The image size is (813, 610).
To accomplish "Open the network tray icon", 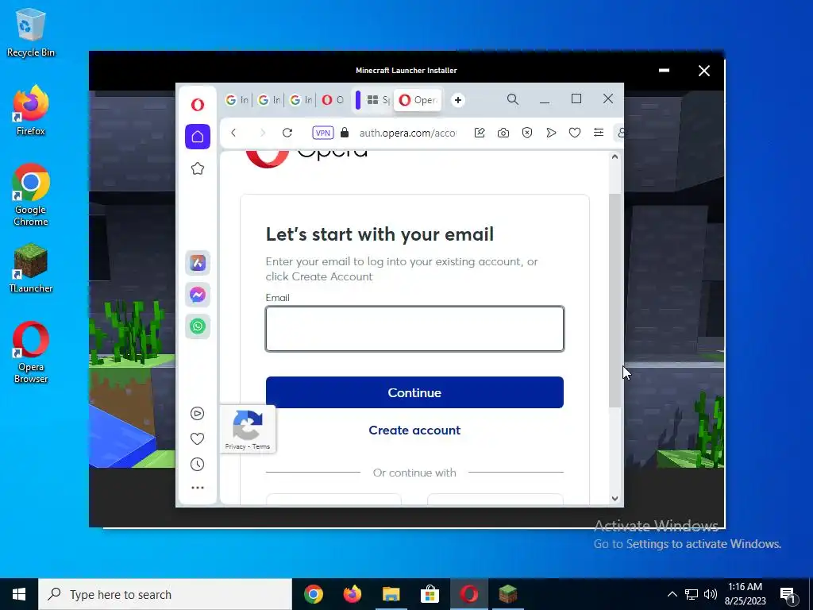I will tap(692, 594).
